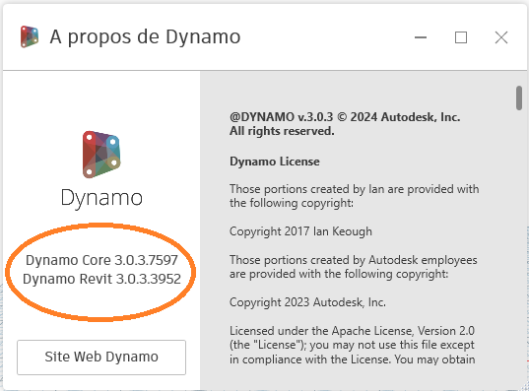The image size is (529, 391).
Task: Maximize the A propos de Dynamo window
Action: (x=461, y=37)
